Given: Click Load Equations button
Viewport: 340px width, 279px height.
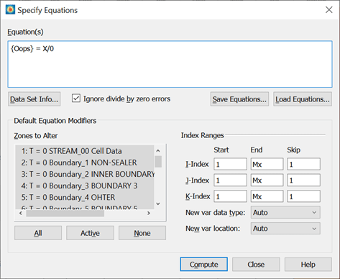Looking at the screenshot, I should [x=303, y=99].
